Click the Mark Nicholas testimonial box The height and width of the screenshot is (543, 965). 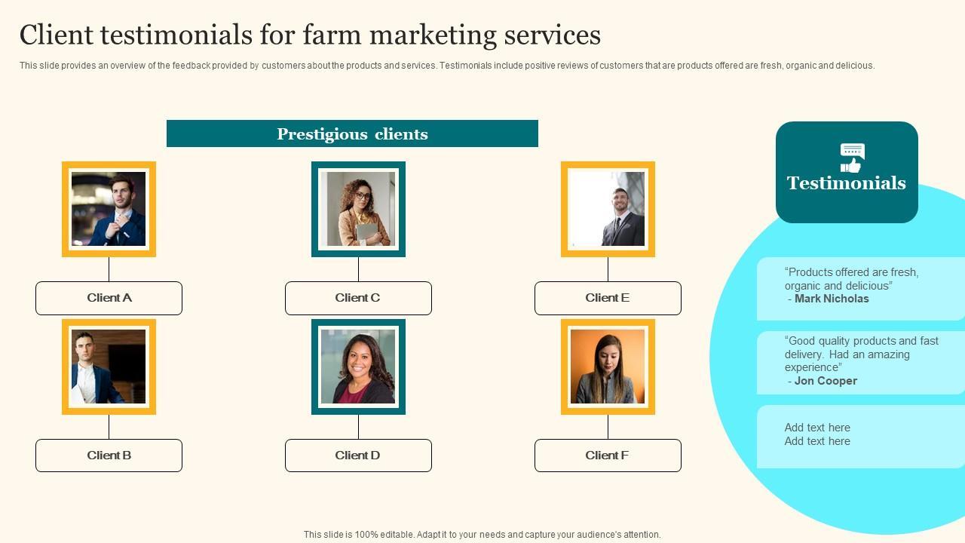[859, 289]
